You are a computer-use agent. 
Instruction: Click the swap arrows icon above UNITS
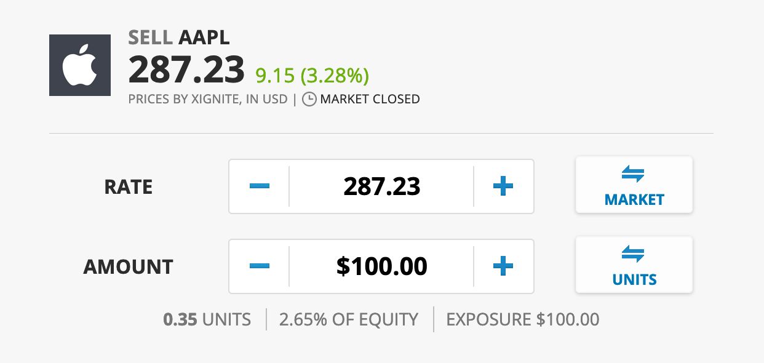click(634, 255)
